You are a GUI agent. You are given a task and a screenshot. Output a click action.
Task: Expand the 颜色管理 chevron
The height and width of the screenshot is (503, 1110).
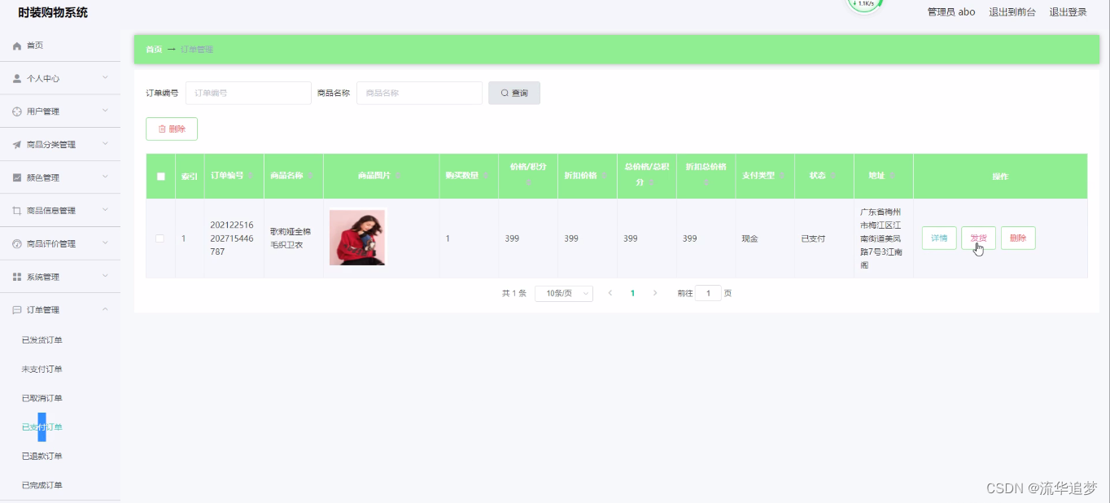click(x=105, y=177)
